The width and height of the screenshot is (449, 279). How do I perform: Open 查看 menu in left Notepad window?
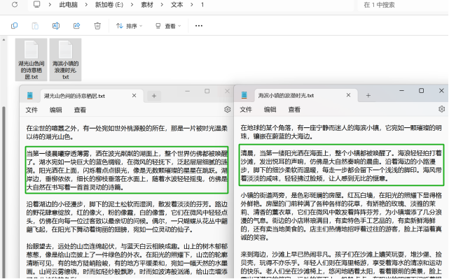point(80,110)
